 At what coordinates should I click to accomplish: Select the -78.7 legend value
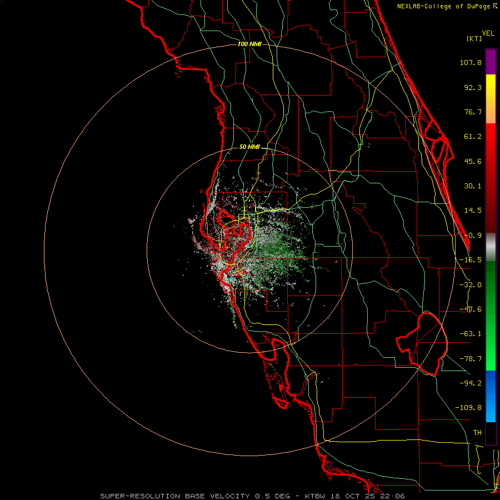click(x=471, y=359)
